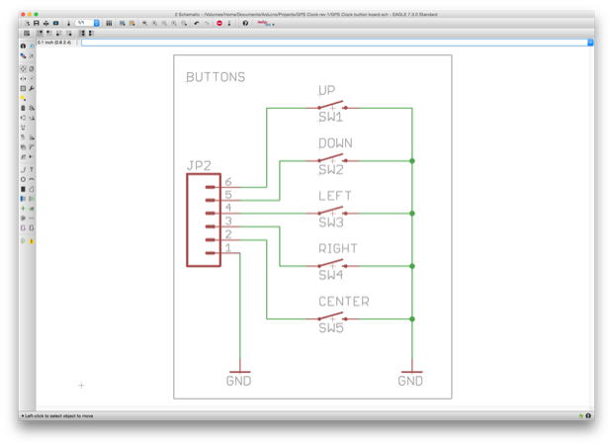
Task: Click the JP2 connector label
Action: [199, 166]
